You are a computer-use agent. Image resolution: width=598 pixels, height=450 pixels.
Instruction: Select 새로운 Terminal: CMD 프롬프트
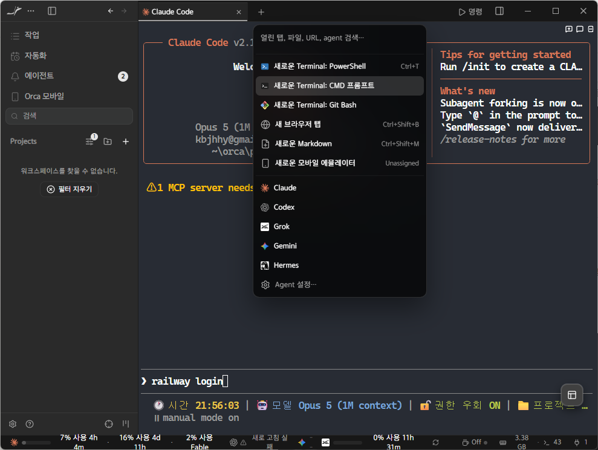[339, 86]
